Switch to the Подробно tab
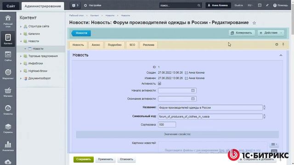This screenshot has width=294, height=165. point(114,45)
